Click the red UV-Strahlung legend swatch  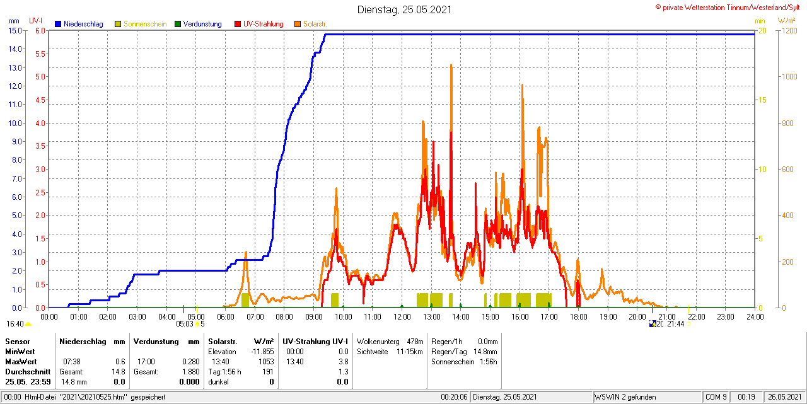point(238,24)
